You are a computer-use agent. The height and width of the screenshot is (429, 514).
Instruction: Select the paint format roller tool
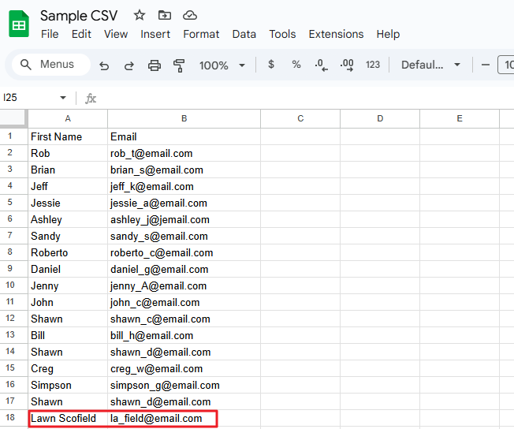pyautogui.click(x=178, y=65)
